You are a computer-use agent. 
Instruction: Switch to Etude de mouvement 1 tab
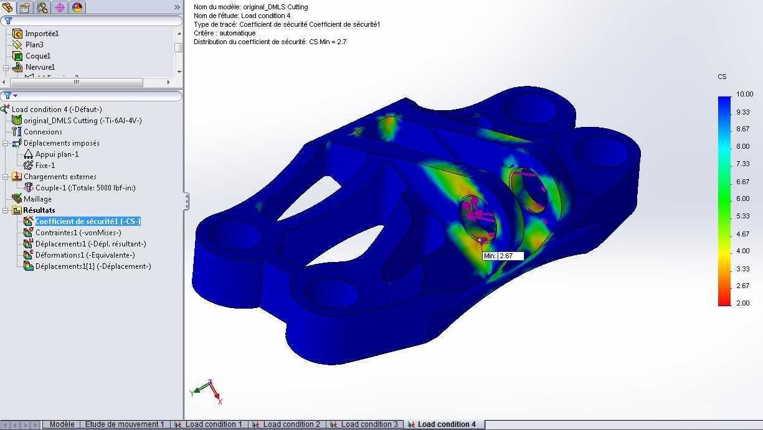[x=125, y=424]
